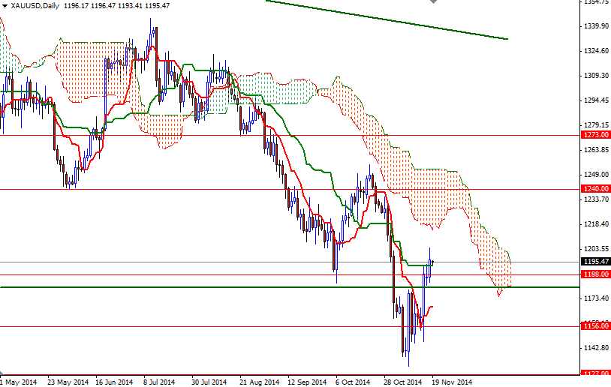
Task: Click price scale label 1339.90
Action: pos(596,26)
